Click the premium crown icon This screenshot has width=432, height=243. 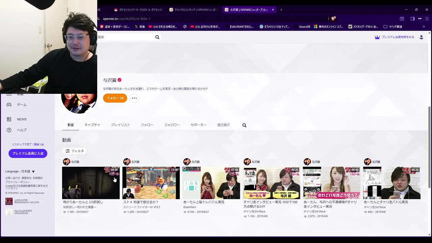tap(377, 37)
